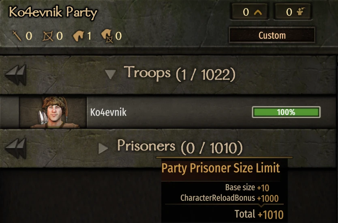The width and height of the screenshot is (338, 223).
Task: Click the Ko4evnik Party title
Action: click(53, 13)
